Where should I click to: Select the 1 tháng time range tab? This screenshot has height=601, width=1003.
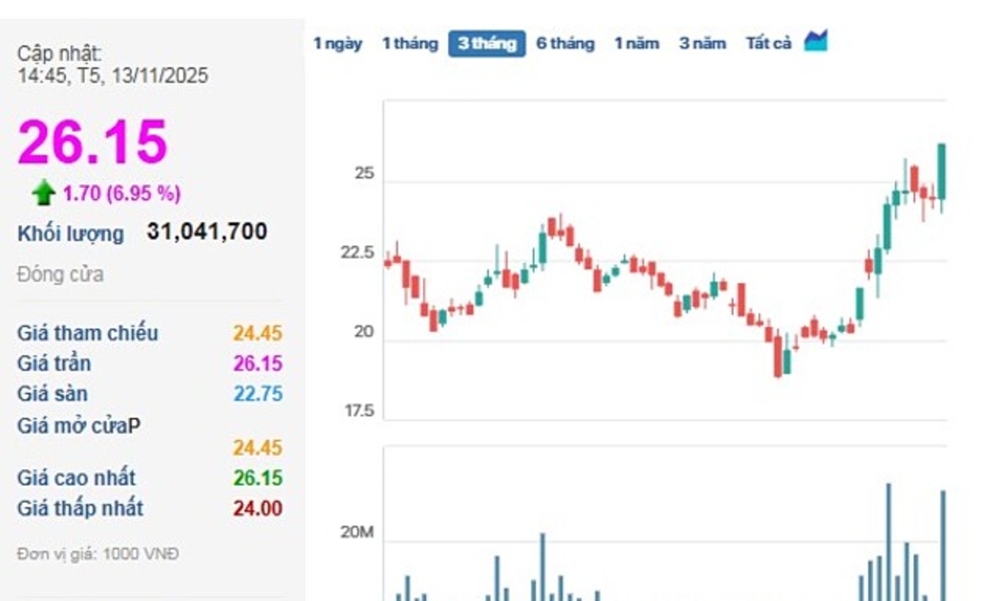pyautogui.click(x=410, y=43)
